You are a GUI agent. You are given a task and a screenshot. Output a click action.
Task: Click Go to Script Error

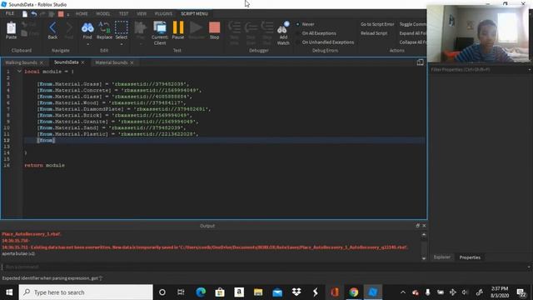377,24
